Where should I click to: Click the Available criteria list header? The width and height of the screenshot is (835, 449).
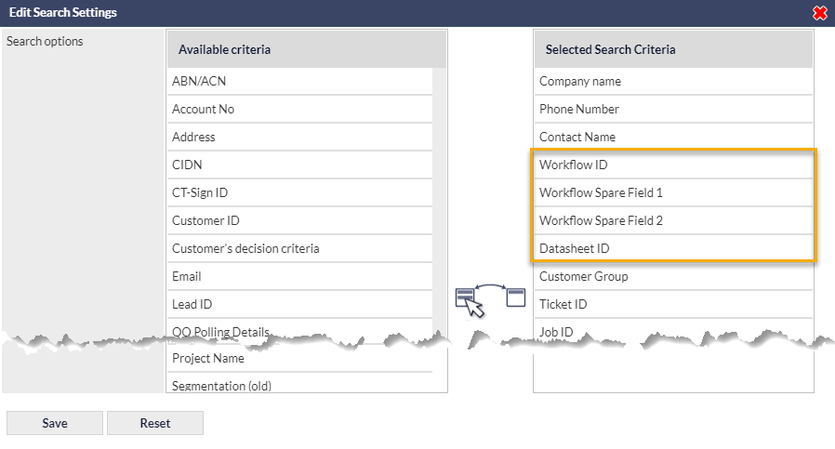[307, 49]
